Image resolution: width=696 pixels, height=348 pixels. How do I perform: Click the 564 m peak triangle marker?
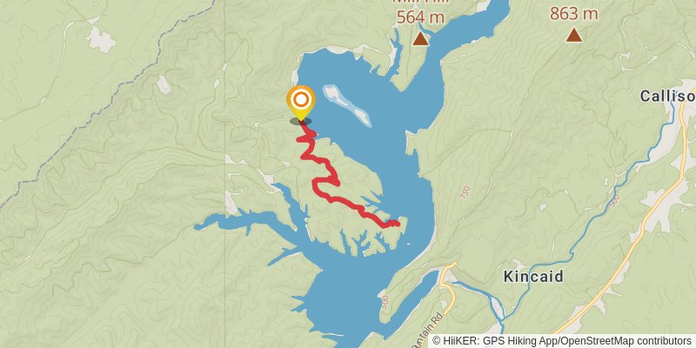pyautogui.click(x=420, y=38)
